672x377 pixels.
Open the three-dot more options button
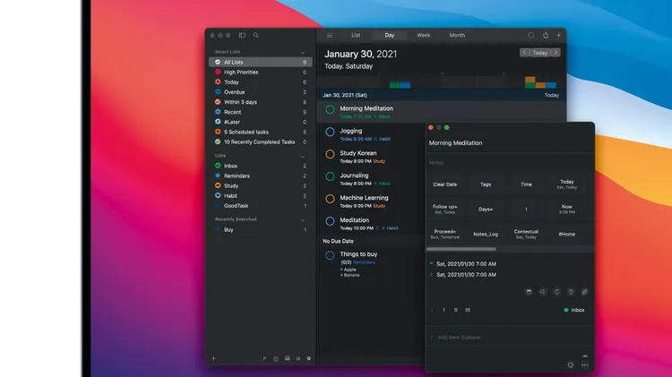(584, 364)
